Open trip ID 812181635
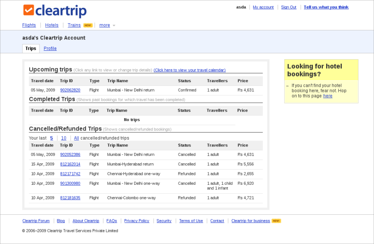This screenshot has width=374, height=244. click(x=70, y=198)
